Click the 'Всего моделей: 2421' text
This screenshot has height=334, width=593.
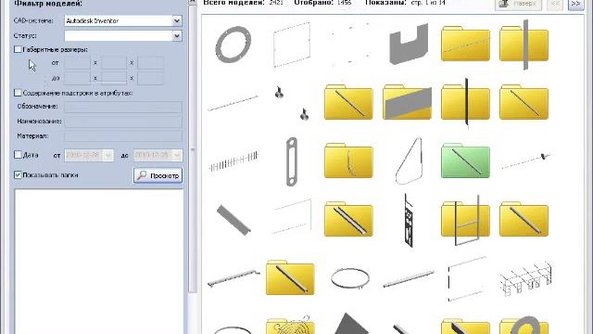click(x=243, y=3)
